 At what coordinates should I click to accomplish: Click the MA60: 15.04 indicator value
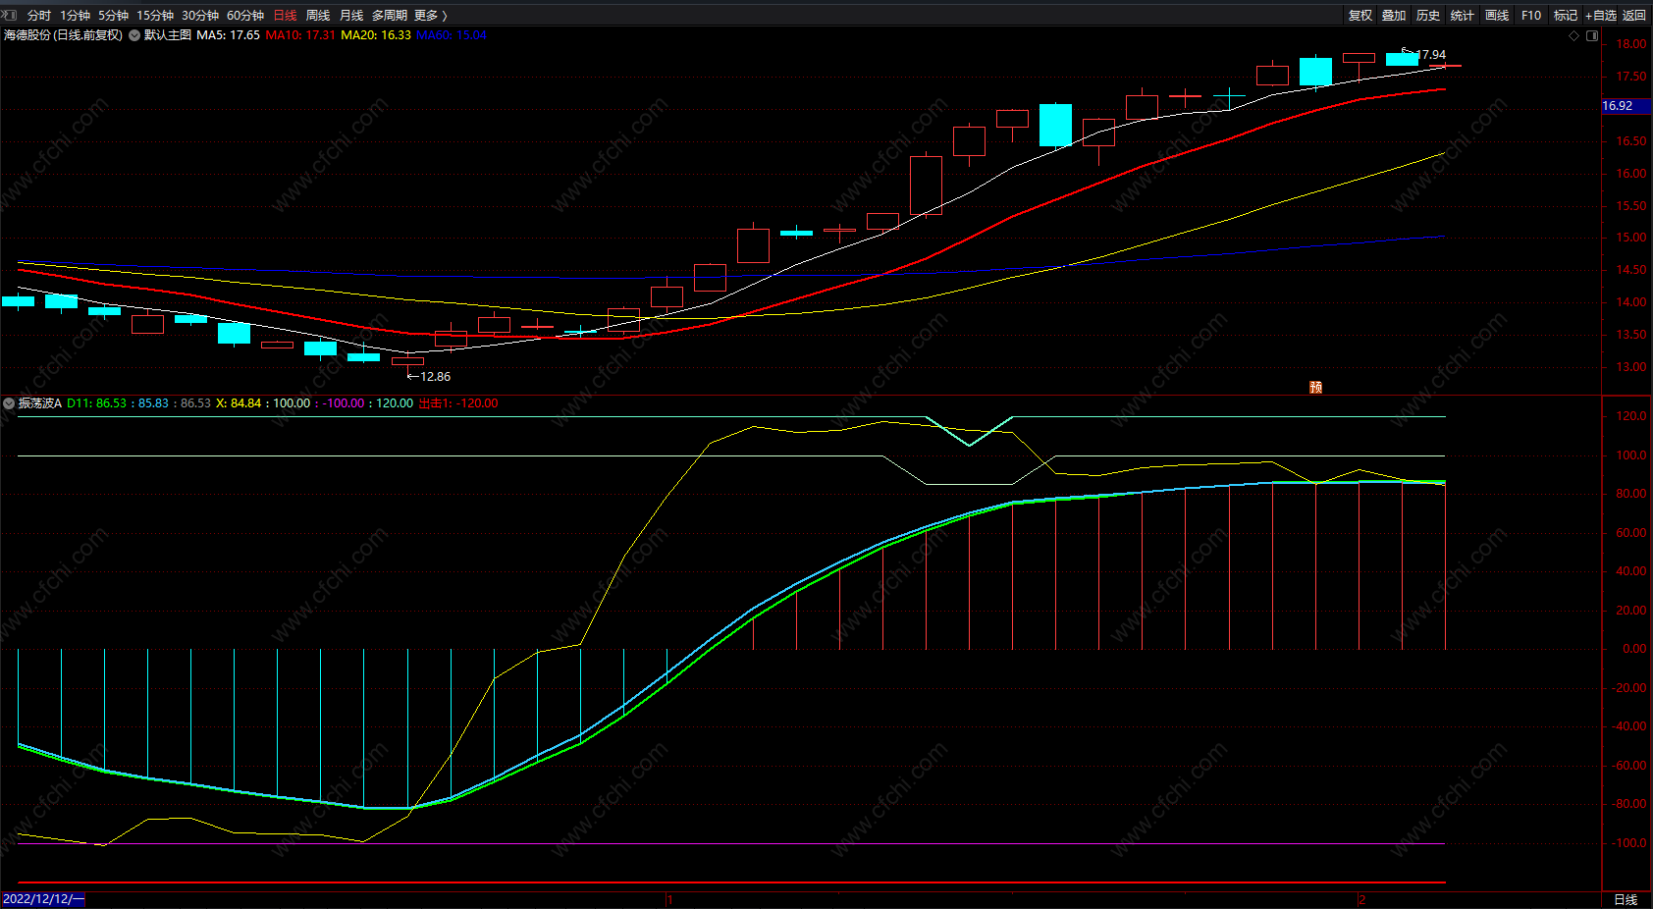point(452,35)
